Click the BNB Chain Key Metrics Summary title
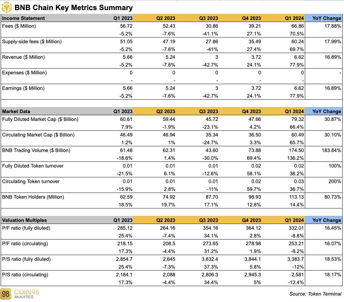Image resolution: width=344 pixels, height=302 pixels. 74,7
